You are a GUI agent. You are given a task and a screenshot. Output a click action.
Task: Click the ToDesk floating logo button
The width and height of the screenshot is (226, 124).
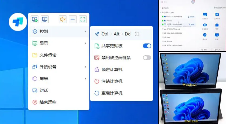(x=18, y=22)
